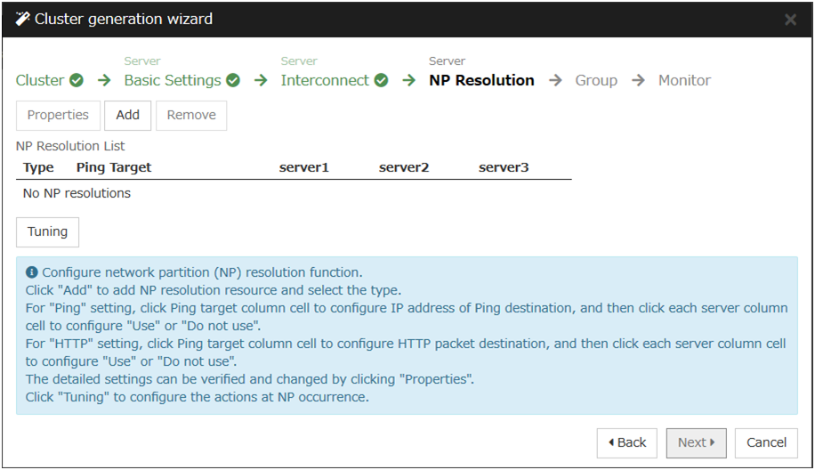Click the blue info icon in help box

(32, 272)
